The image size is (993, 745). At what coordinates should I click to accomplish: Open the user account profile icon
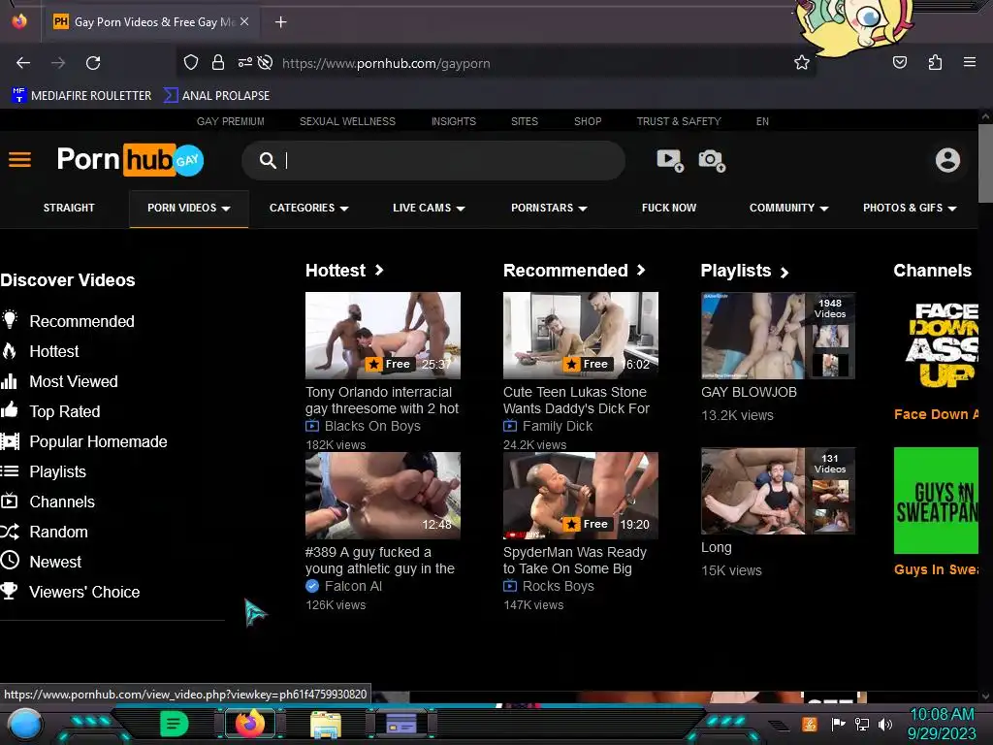(x=947, y=160)
